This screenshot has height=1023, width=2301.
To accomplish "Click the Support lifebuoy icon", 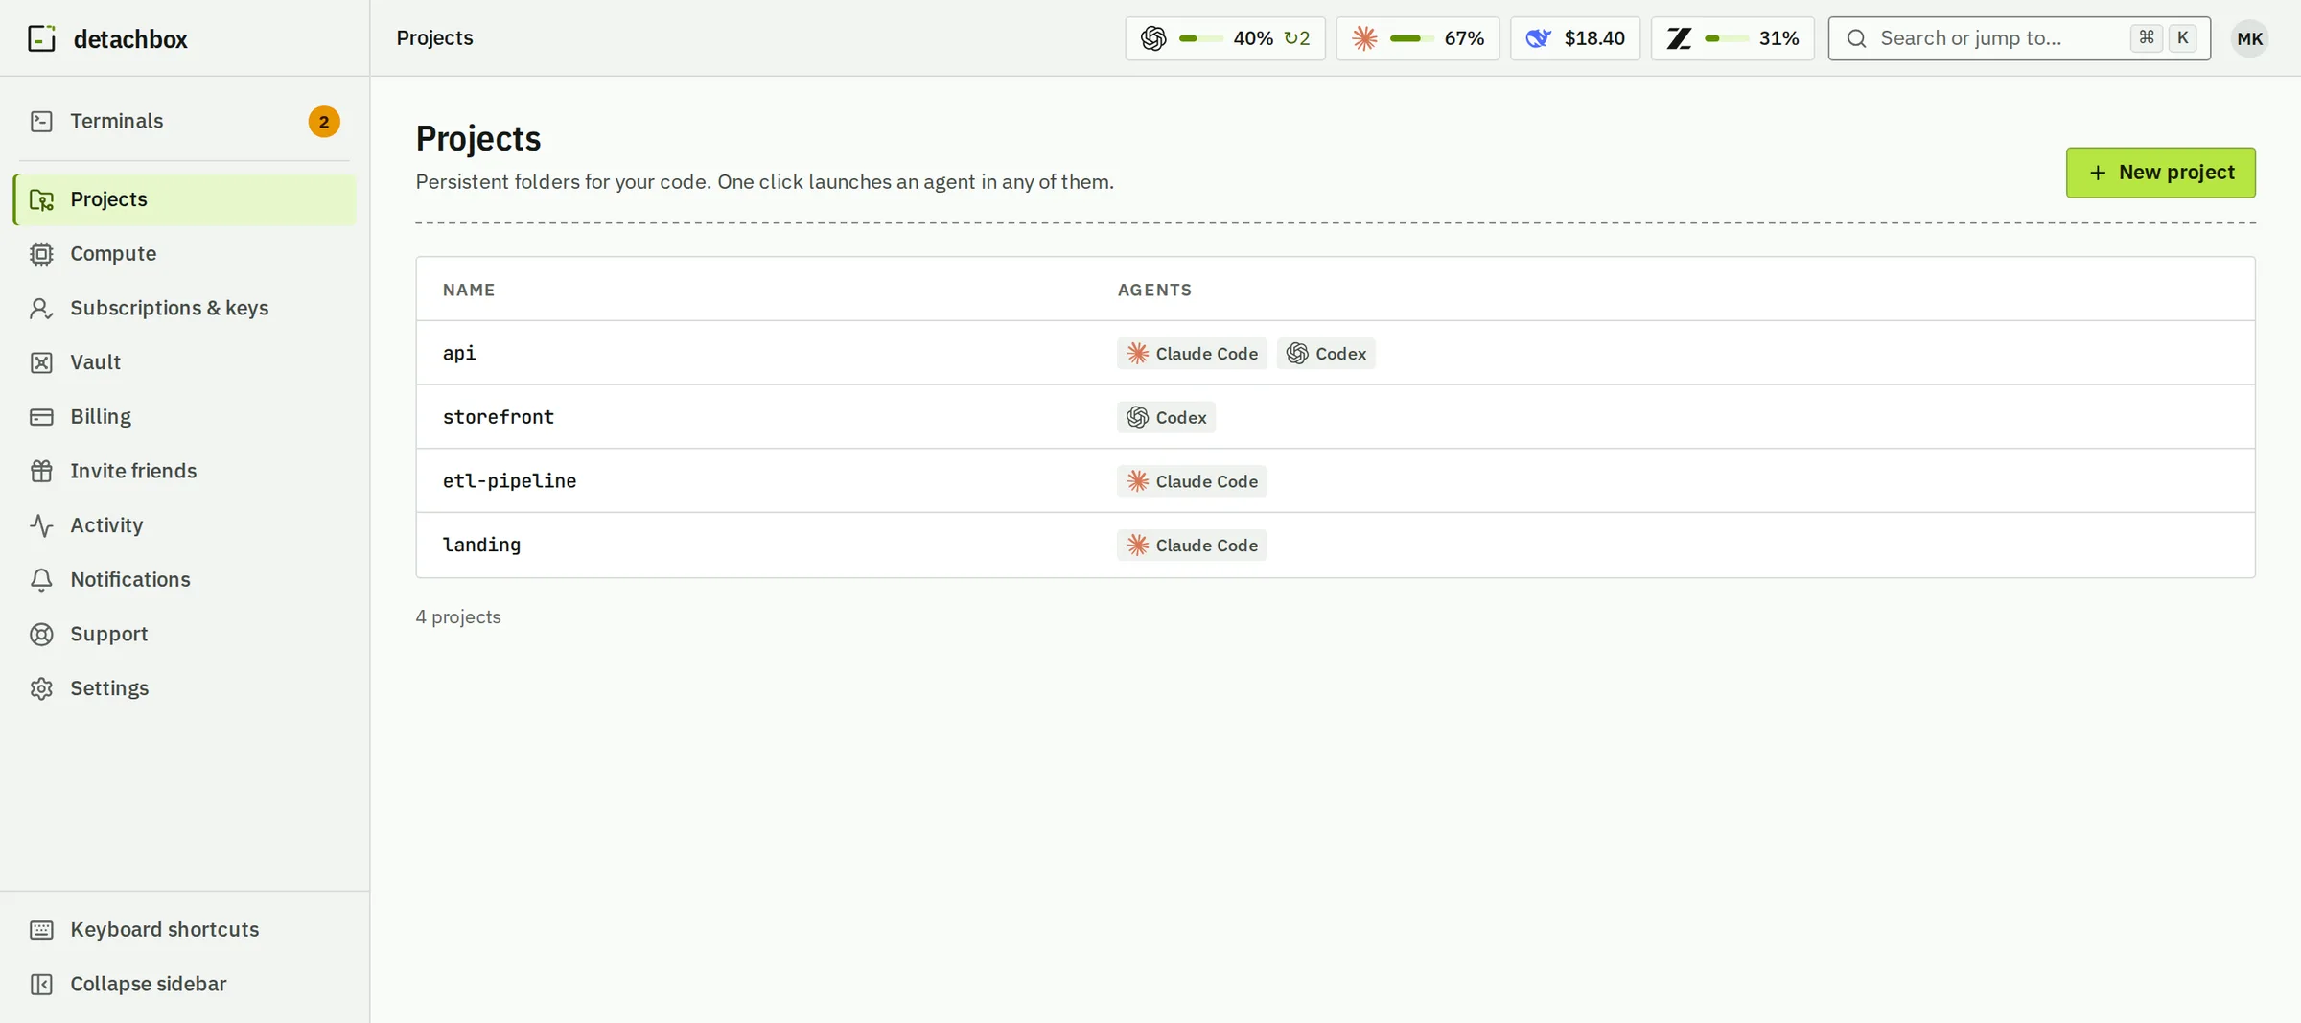I will [x=41, y=635].
